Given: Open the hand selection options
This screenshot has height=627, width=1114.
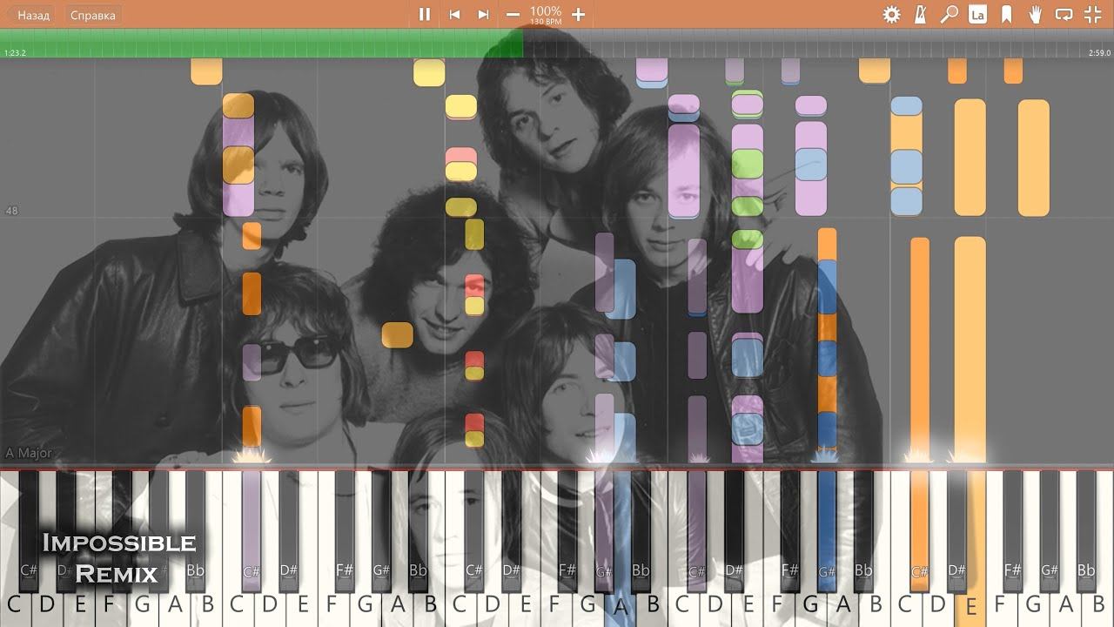Looking at the screenshot, I should [1035, 14].
